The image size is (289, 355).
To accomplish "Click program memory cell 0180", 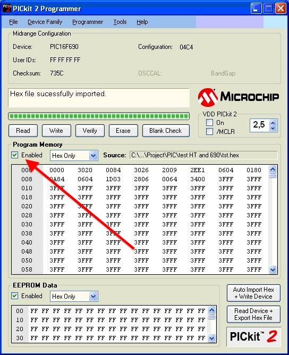I will (254, 170).
